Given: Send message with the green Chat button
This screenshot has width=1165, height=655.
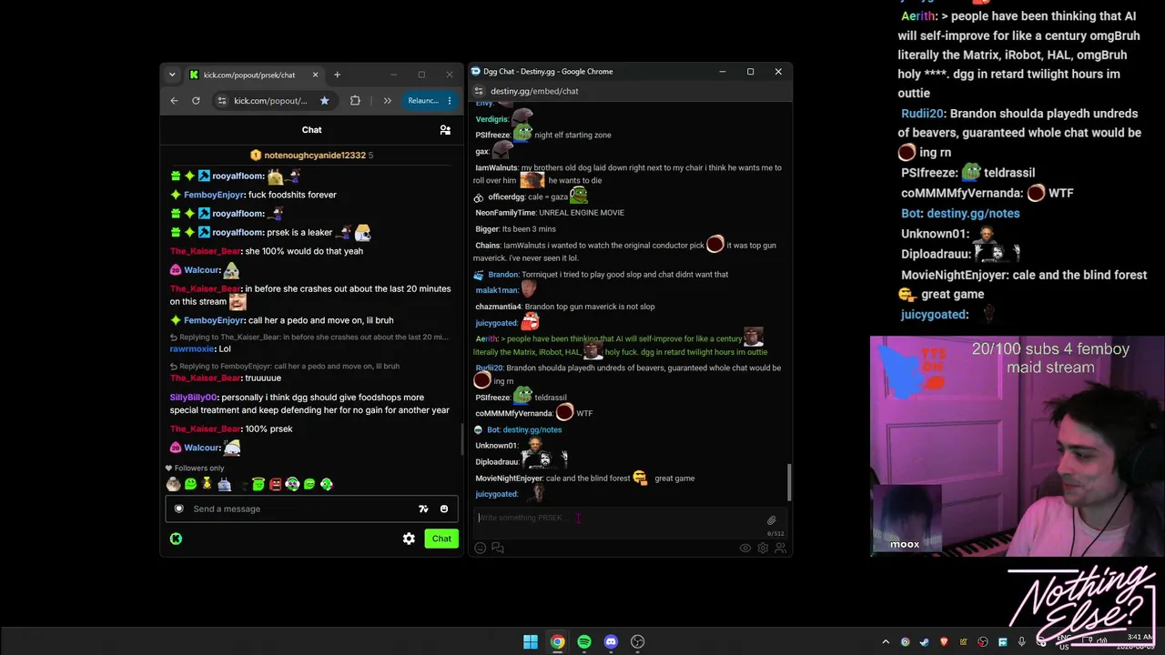Looking at the screenshot, I should tap(441, 539).
